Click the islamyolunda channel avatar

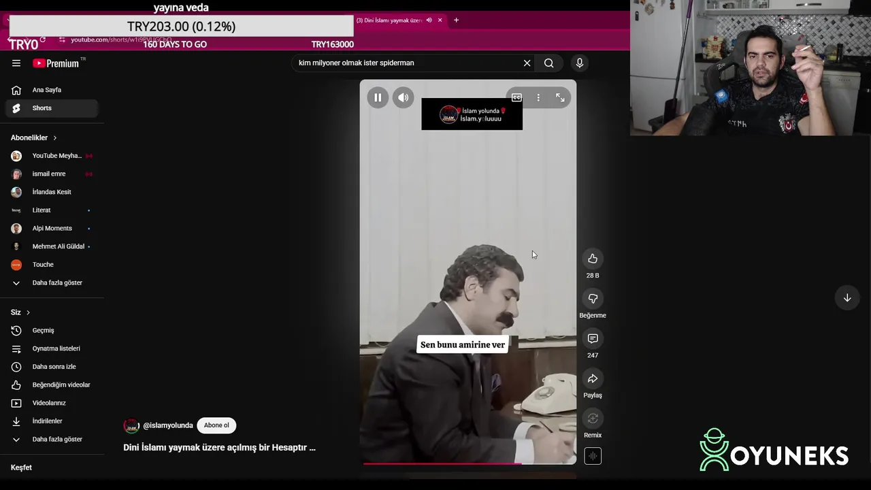[131, 426]
